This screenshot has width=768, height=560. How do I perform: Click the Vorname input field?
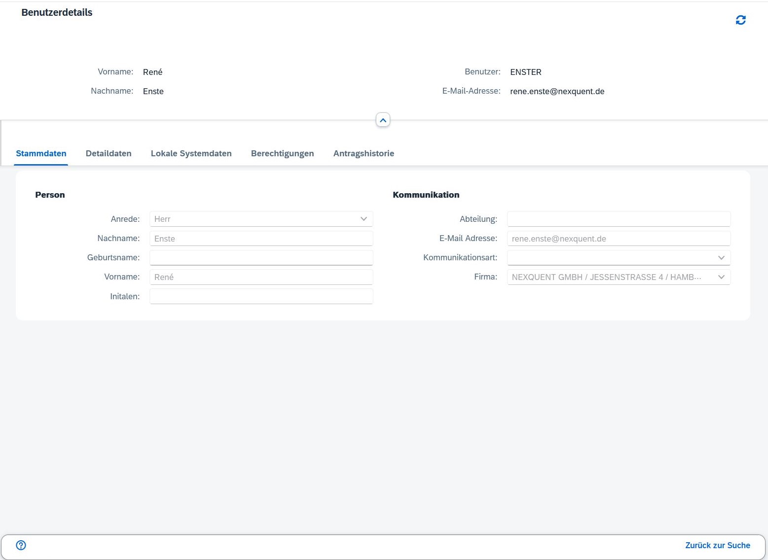point(261,277)
